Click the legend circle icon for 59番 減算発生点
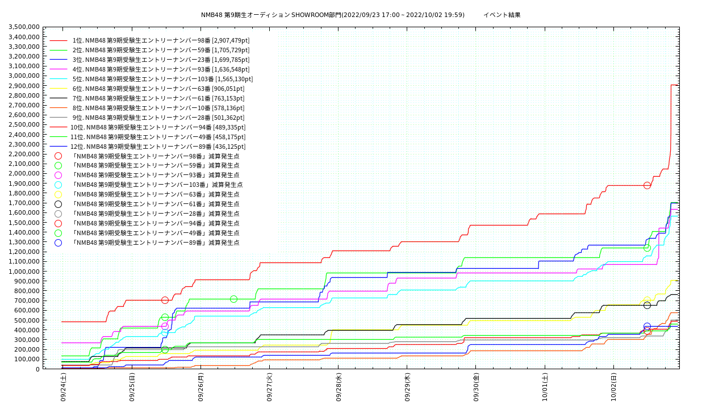Image resolution: width=727 pixels, height=409 pixels. pyautogui.click(x=58, y=165)
